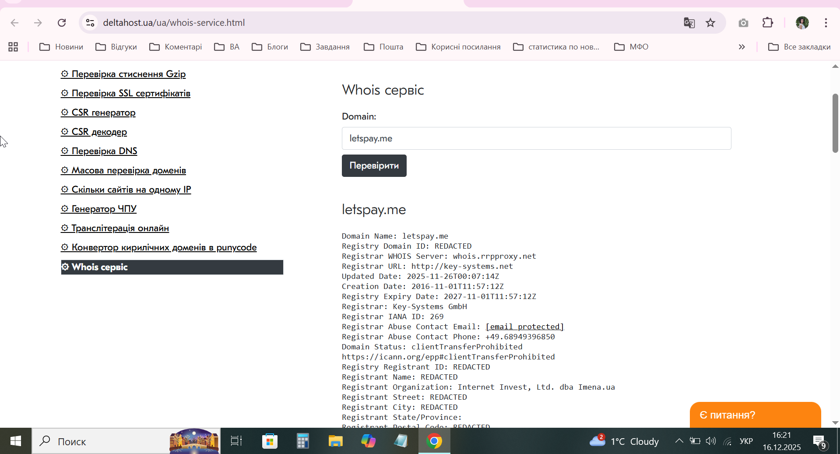Open the Генератор ЧПУ tool
The width and height of the screenshot is (840, 454).
(99, 209)
